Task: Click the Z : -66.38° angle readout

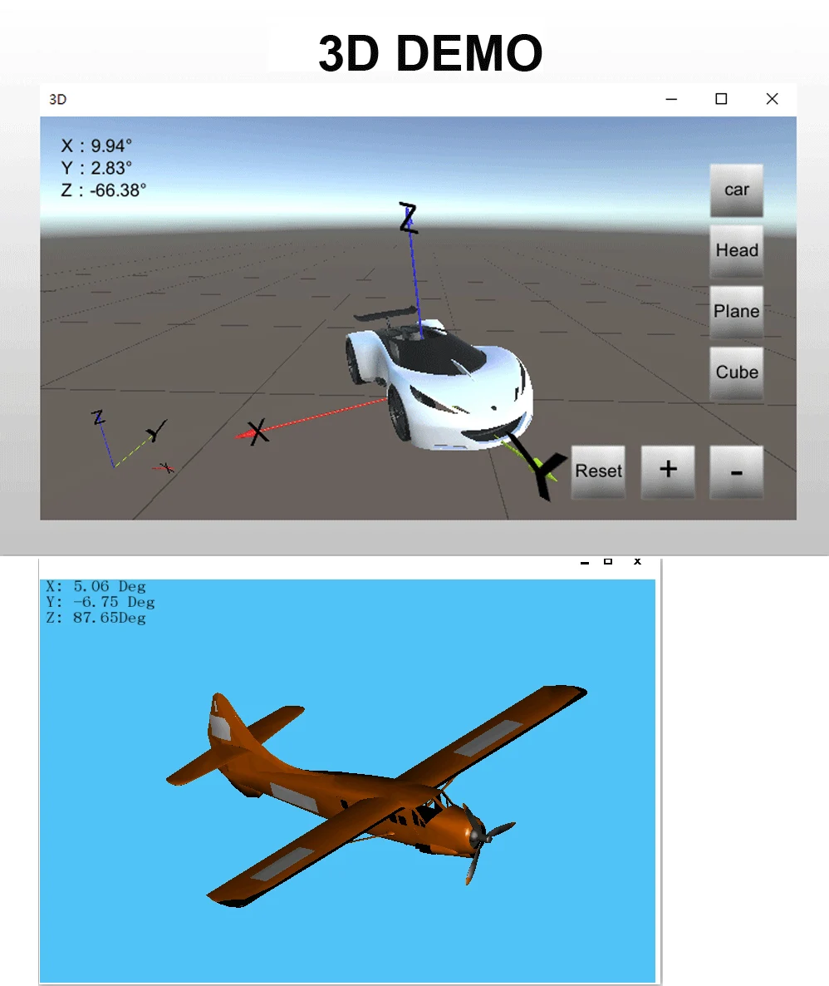Action: [103, 190]
